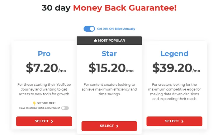This screenshot has height=135, width=218.
Task: Select the Star plan button
Action: click(109, 126)
